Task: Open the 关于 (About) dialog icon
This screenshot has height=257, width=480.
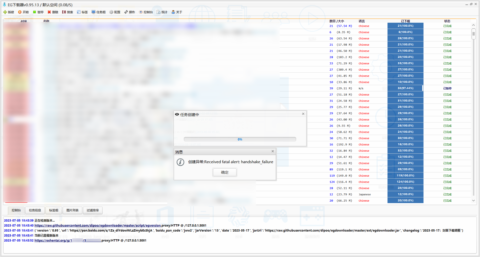Action: [x=177, y=12]
